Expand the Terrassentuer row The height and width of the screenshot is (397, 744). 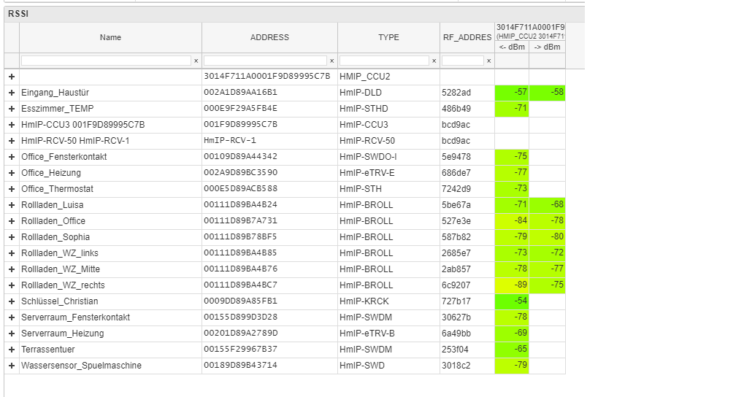point(12,350)
